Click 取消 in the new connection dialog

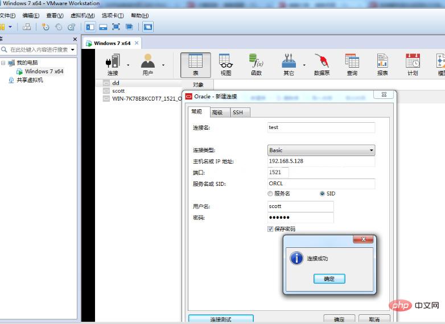tap(374, 319)
